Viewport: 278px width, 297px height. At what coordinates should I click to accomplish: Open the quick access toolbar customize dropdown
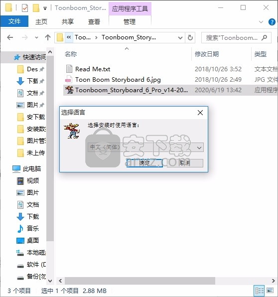[45, 8]
